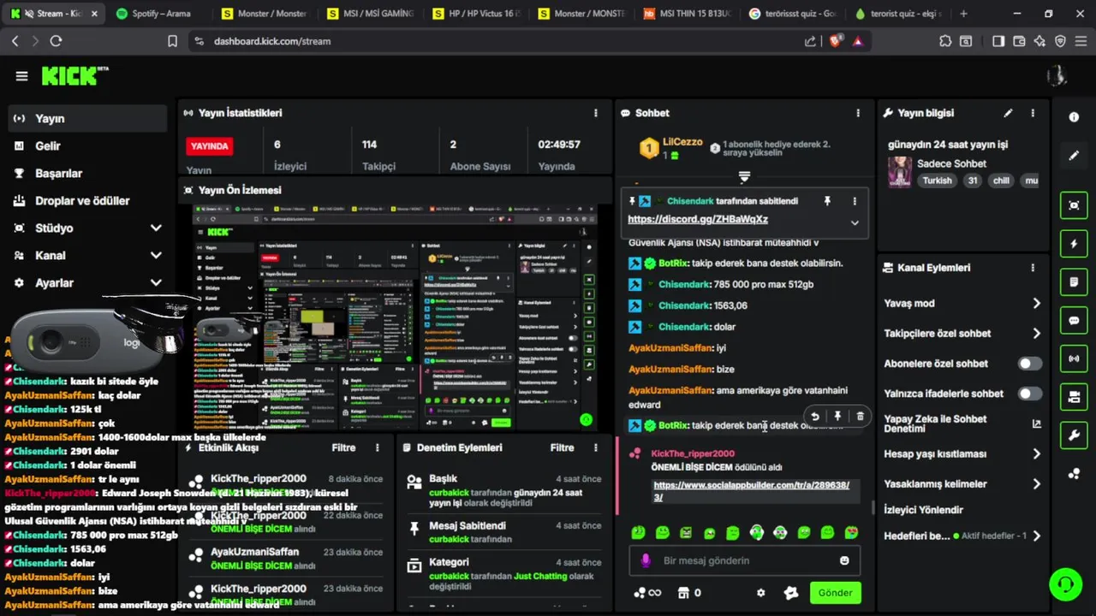Unpin the pinned Chisendark message
The height and width of the screenshot is (616, 1096).
coord(827,201)
